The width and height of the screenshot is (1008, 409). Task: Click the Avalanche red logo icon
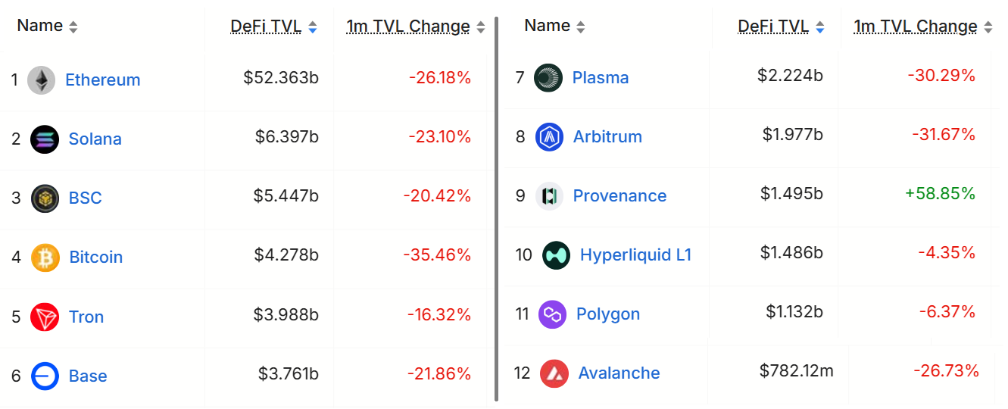(554, 373)
